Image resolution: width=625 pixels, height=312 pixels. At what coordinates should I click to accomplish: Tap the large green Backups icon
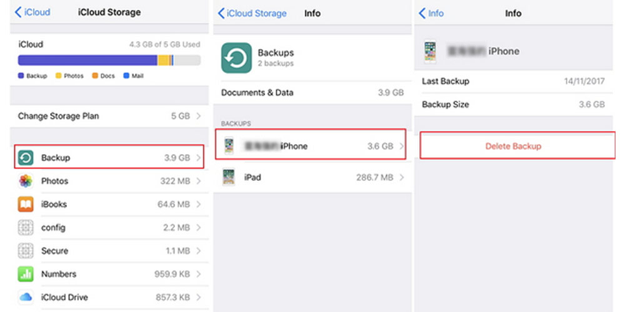(x=236, y=58)
